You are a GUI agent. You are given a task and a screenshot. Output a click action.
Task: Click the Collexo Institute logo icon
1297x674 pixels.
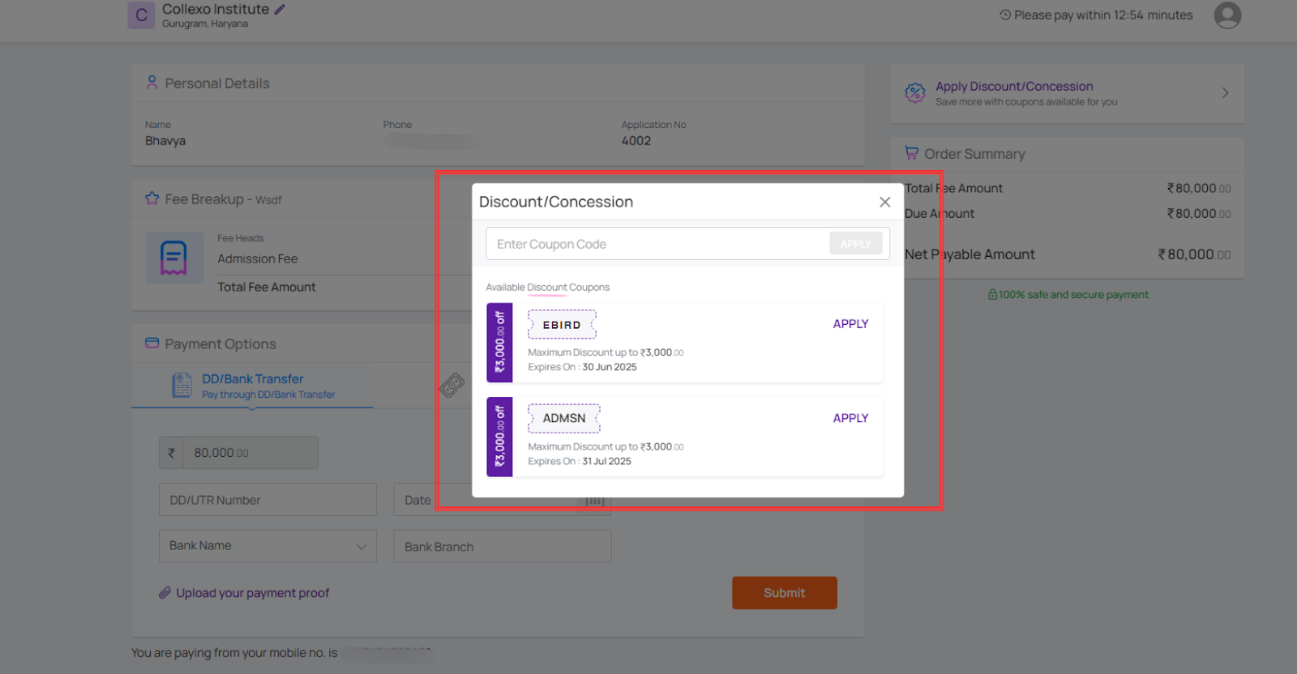point(141,15)
